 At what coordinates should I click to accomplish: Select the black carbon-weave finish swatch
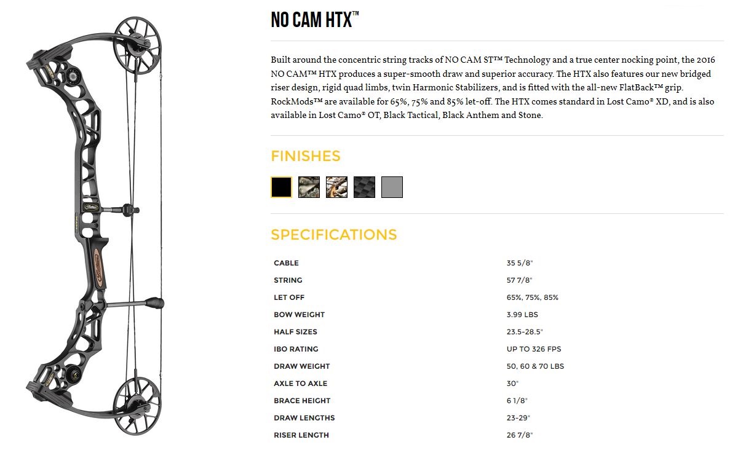click(x=364, y=187)
